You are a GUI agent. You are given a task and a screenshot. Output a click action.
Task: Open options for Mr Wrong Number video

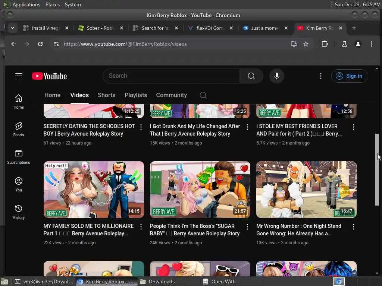(354, 227)
